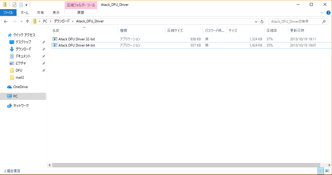Select the 圧縮フォルダー ツール contextual tab

pos(81,5)
